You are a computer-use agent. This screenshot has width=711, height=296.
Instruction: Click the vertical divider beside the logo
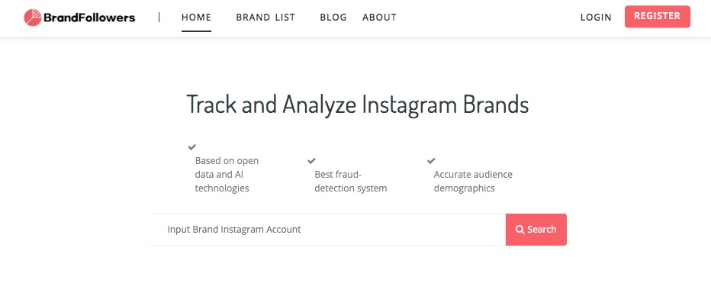click(x=159, y=18)
